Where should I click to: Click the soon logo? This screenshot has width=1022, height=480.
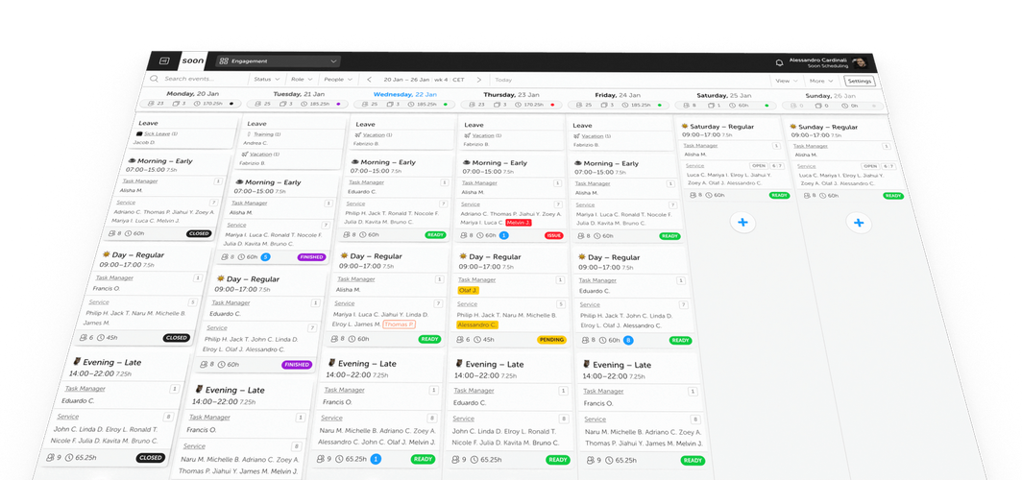[x=193, y=61]
